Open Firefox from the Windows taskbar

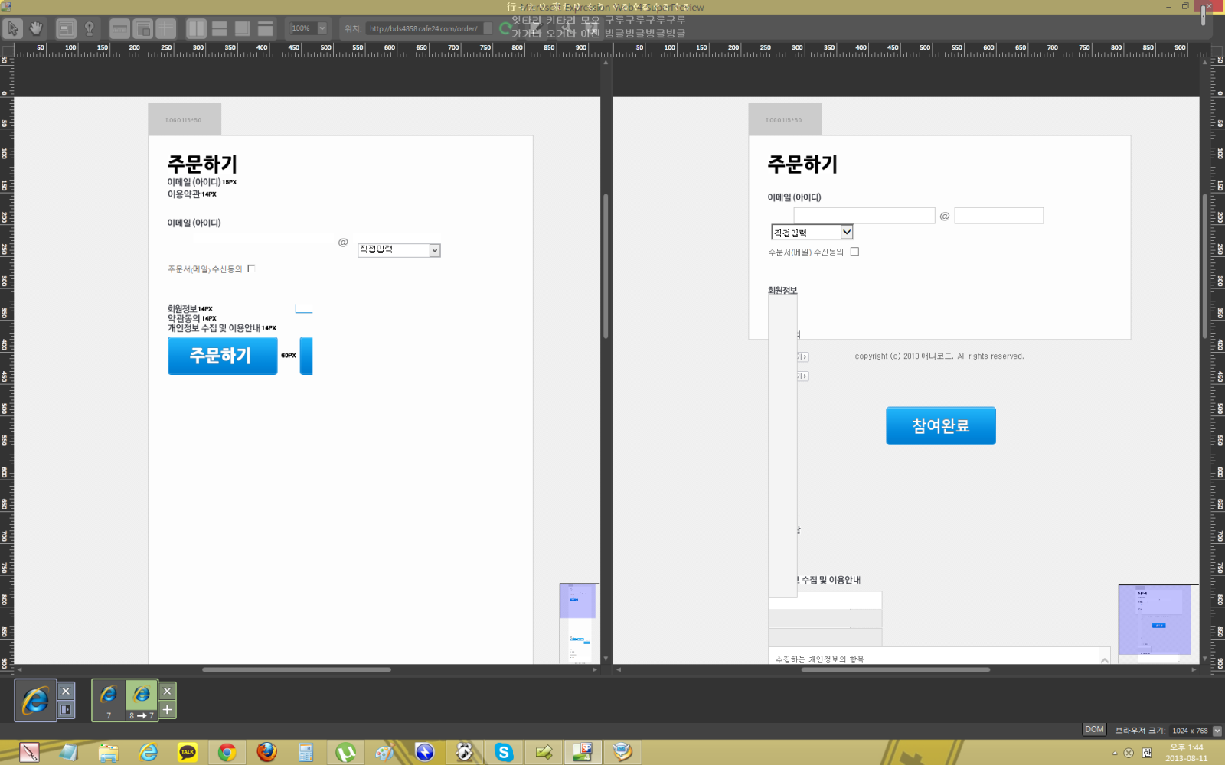(266, 752)
